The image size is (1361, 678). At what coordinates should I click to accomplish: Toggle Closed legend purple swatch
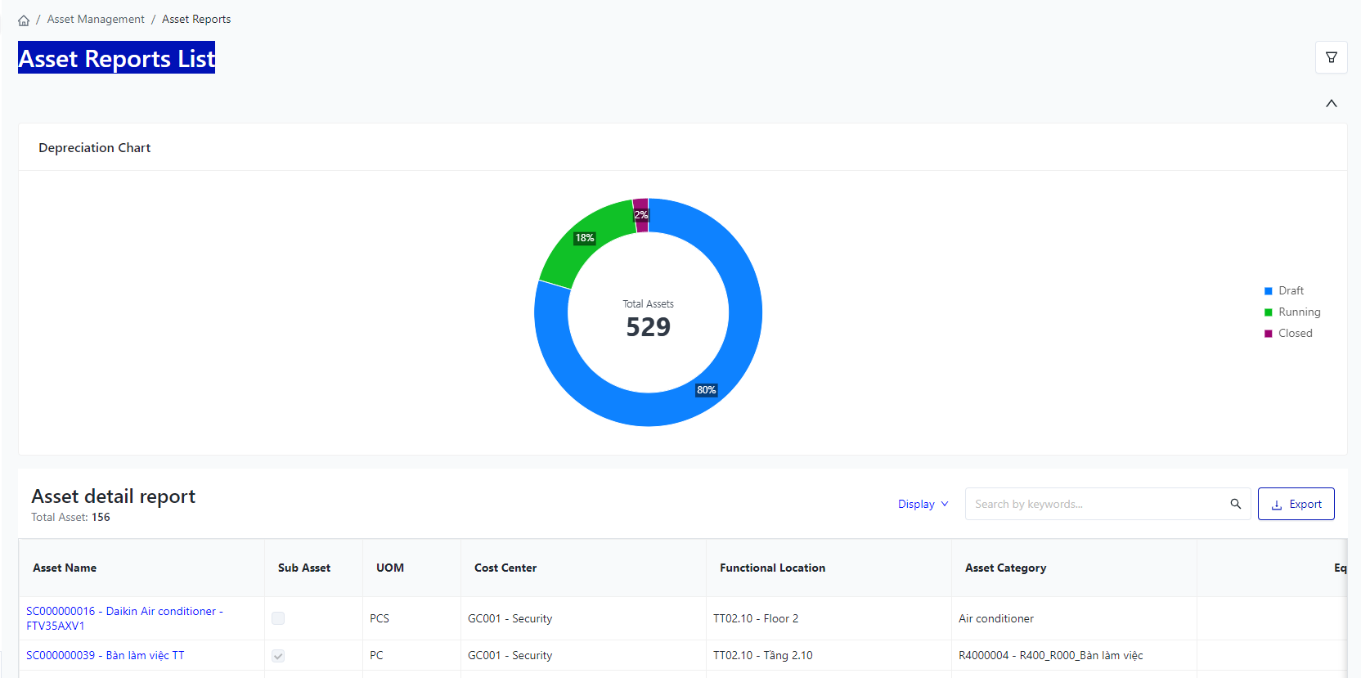click(1269, 334)
